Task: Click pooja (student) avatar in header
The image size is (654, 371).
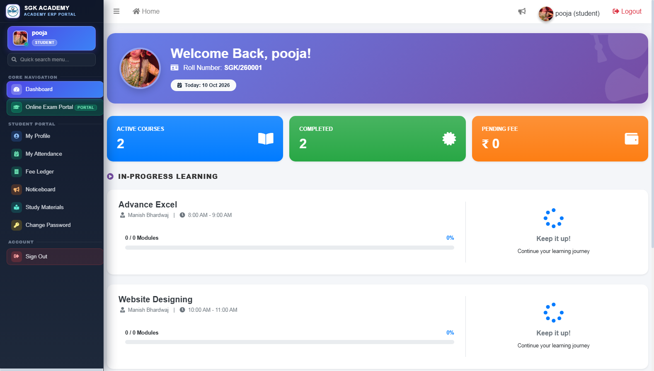Action: pos(546,14)
